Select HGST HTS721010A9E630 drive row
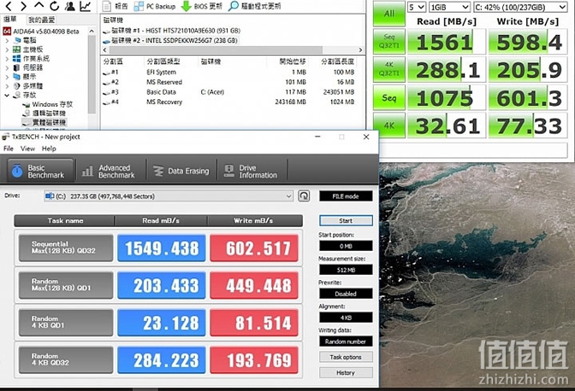 (x=172, y=31)
